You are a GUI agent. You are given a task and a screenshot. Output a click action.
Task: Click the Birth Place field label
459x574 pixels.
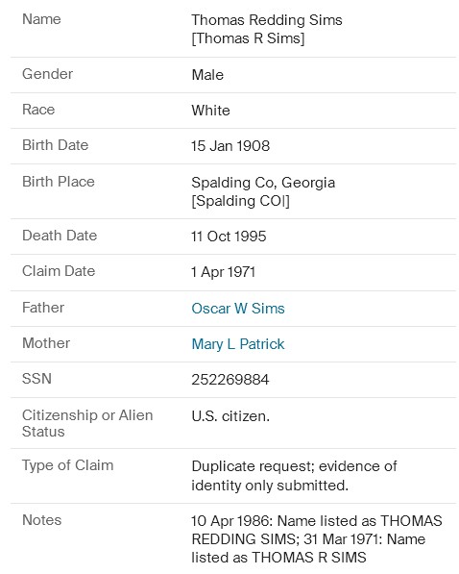coord(59,182)
